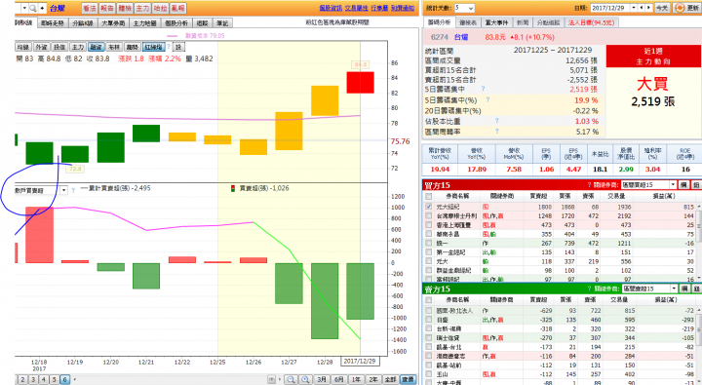The image size is (702, 385).
Task: Switch to the 個股分析 tab
Action: pos(176,22)
